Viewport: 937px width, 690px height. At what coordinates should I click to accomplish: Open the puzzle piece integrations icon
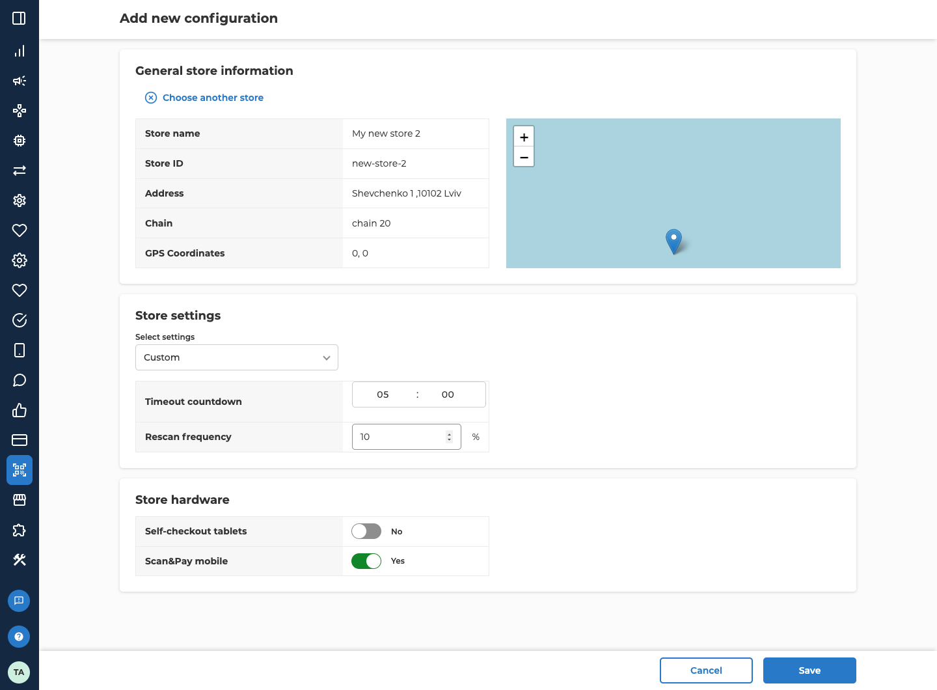click(x=20, y=530)
